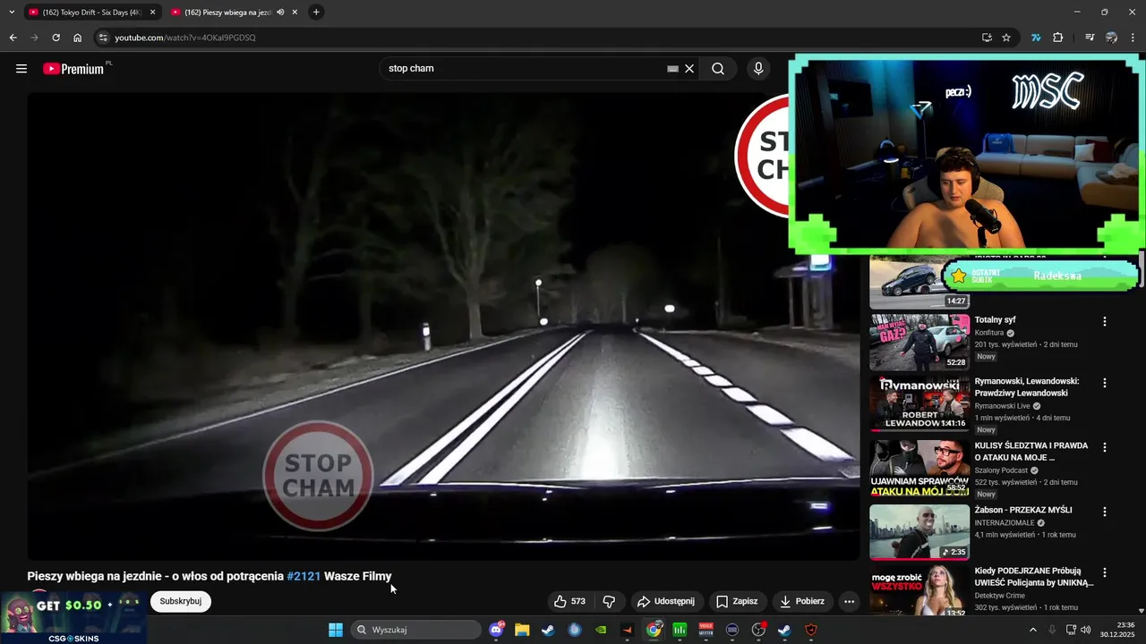Open the on-screen keyboard in search box
The width and height of the screenshot is (1146, 644).
click(672, 69)
